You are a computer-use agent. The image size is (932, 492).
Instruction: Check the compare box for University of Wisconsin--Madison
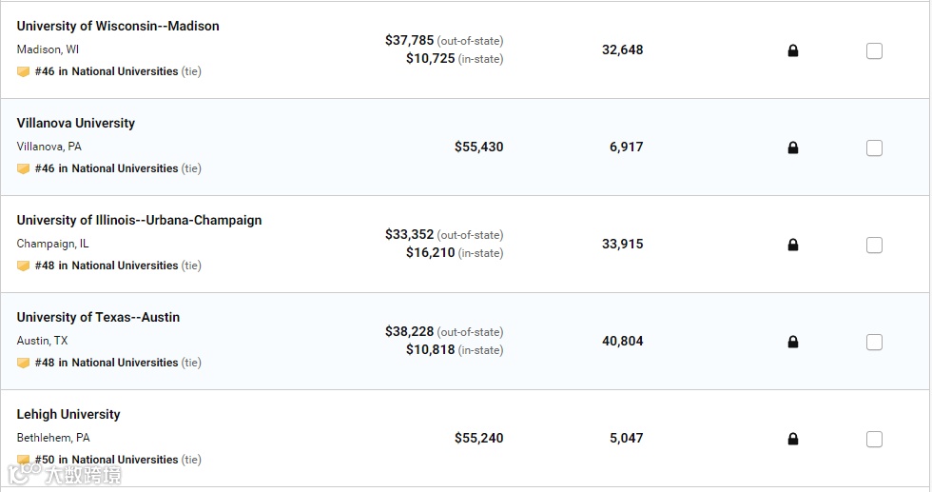[x=874, y=50]
